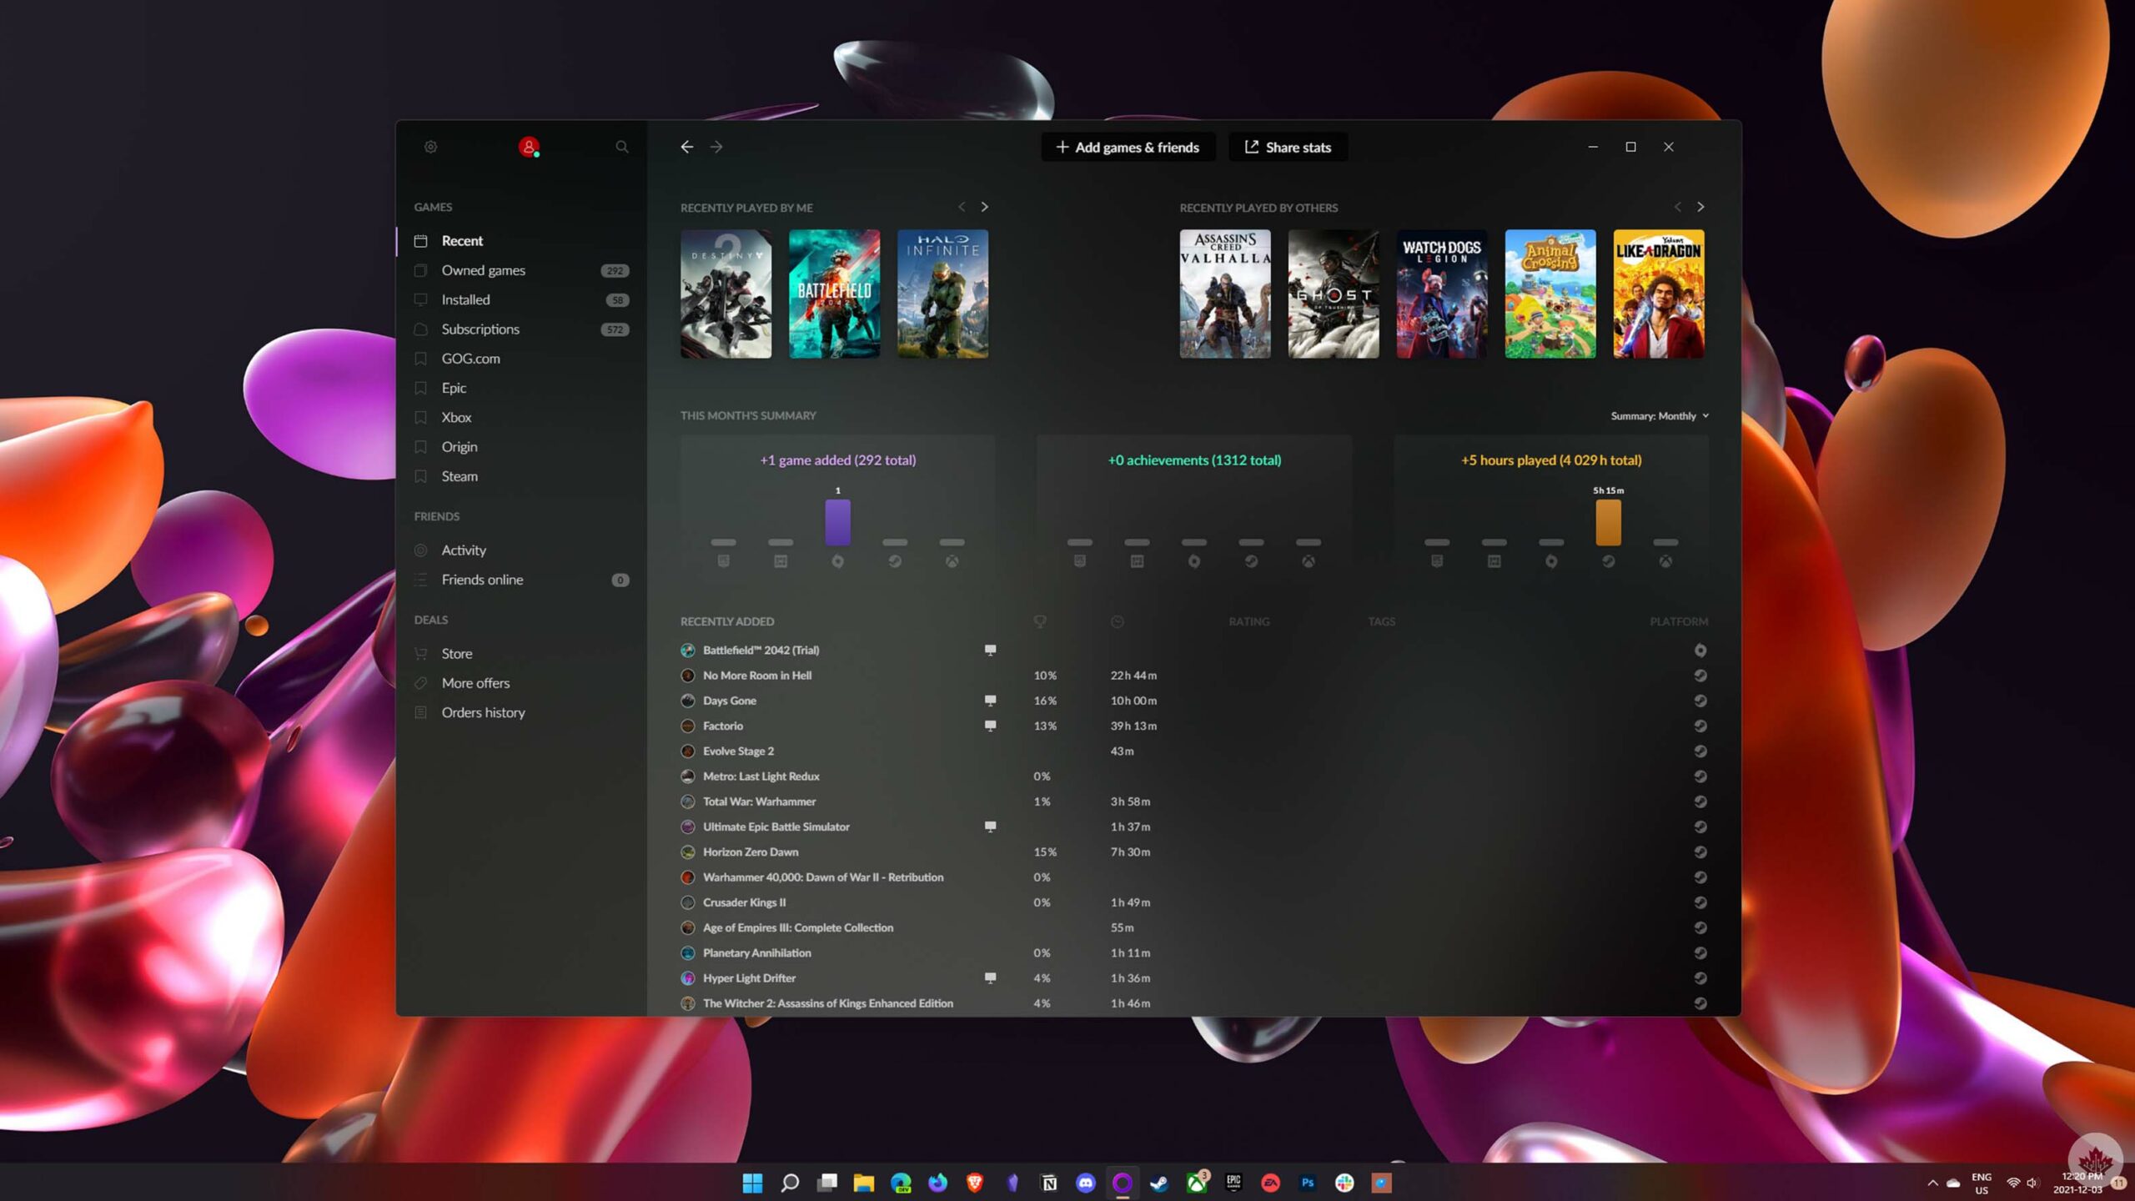Click the Battlefield 2042 Trial platform icon

1700,651
